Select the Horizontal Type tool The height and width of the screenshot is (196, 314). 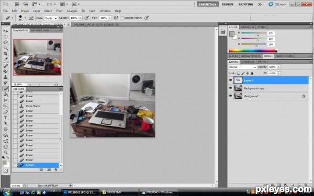pos(6,118)
